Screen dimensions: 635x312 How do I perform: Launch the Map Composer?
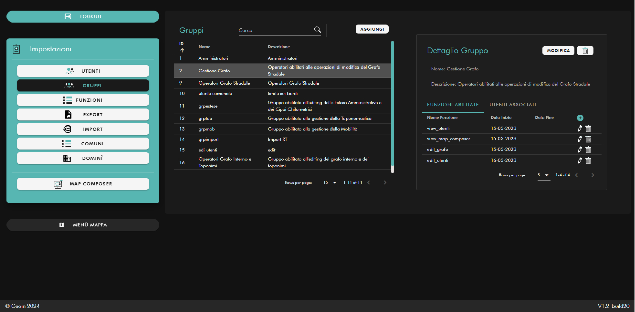pyautogui.click(x=83, y=184)
